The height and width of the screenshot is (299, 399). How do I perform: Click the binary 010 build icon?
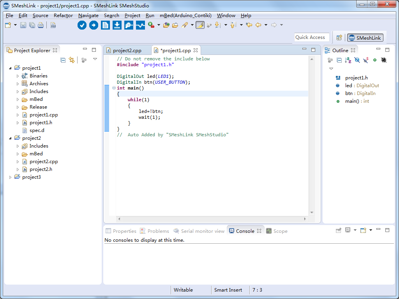click(x=53, y=25)
